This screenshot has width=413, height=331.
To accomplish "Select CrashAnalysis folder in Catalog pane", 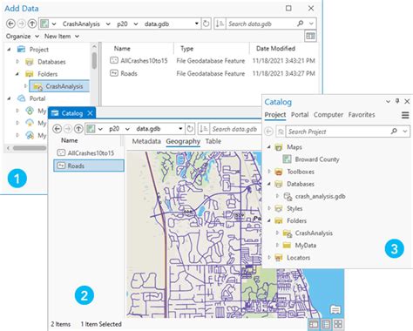I will pyautogui.click(x=308, y=233).
